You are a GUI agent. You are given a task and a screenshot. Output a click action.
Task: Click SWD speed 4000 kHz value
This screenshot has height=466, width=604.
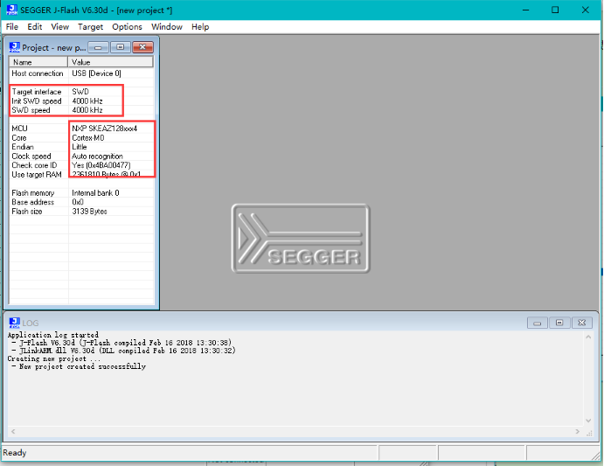click(x=87, y=110)
